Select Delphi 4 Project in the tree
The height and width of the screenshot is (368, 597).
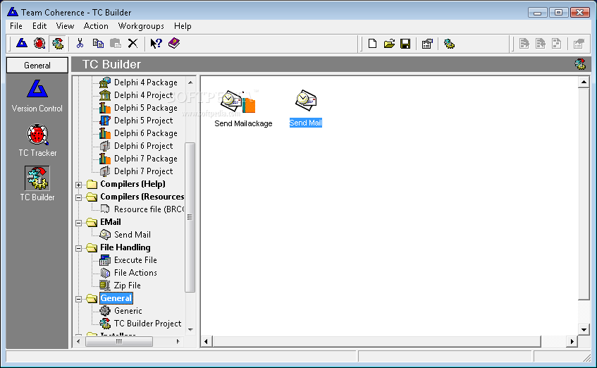tap(143, 95)
